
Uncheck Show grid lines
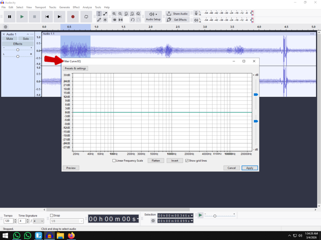(x=187, y=161)
